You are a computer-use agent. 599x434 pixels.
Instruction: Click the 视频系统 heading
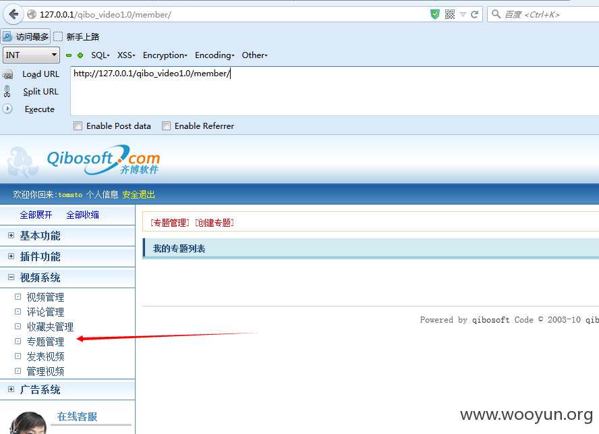[x=40, y=277]
